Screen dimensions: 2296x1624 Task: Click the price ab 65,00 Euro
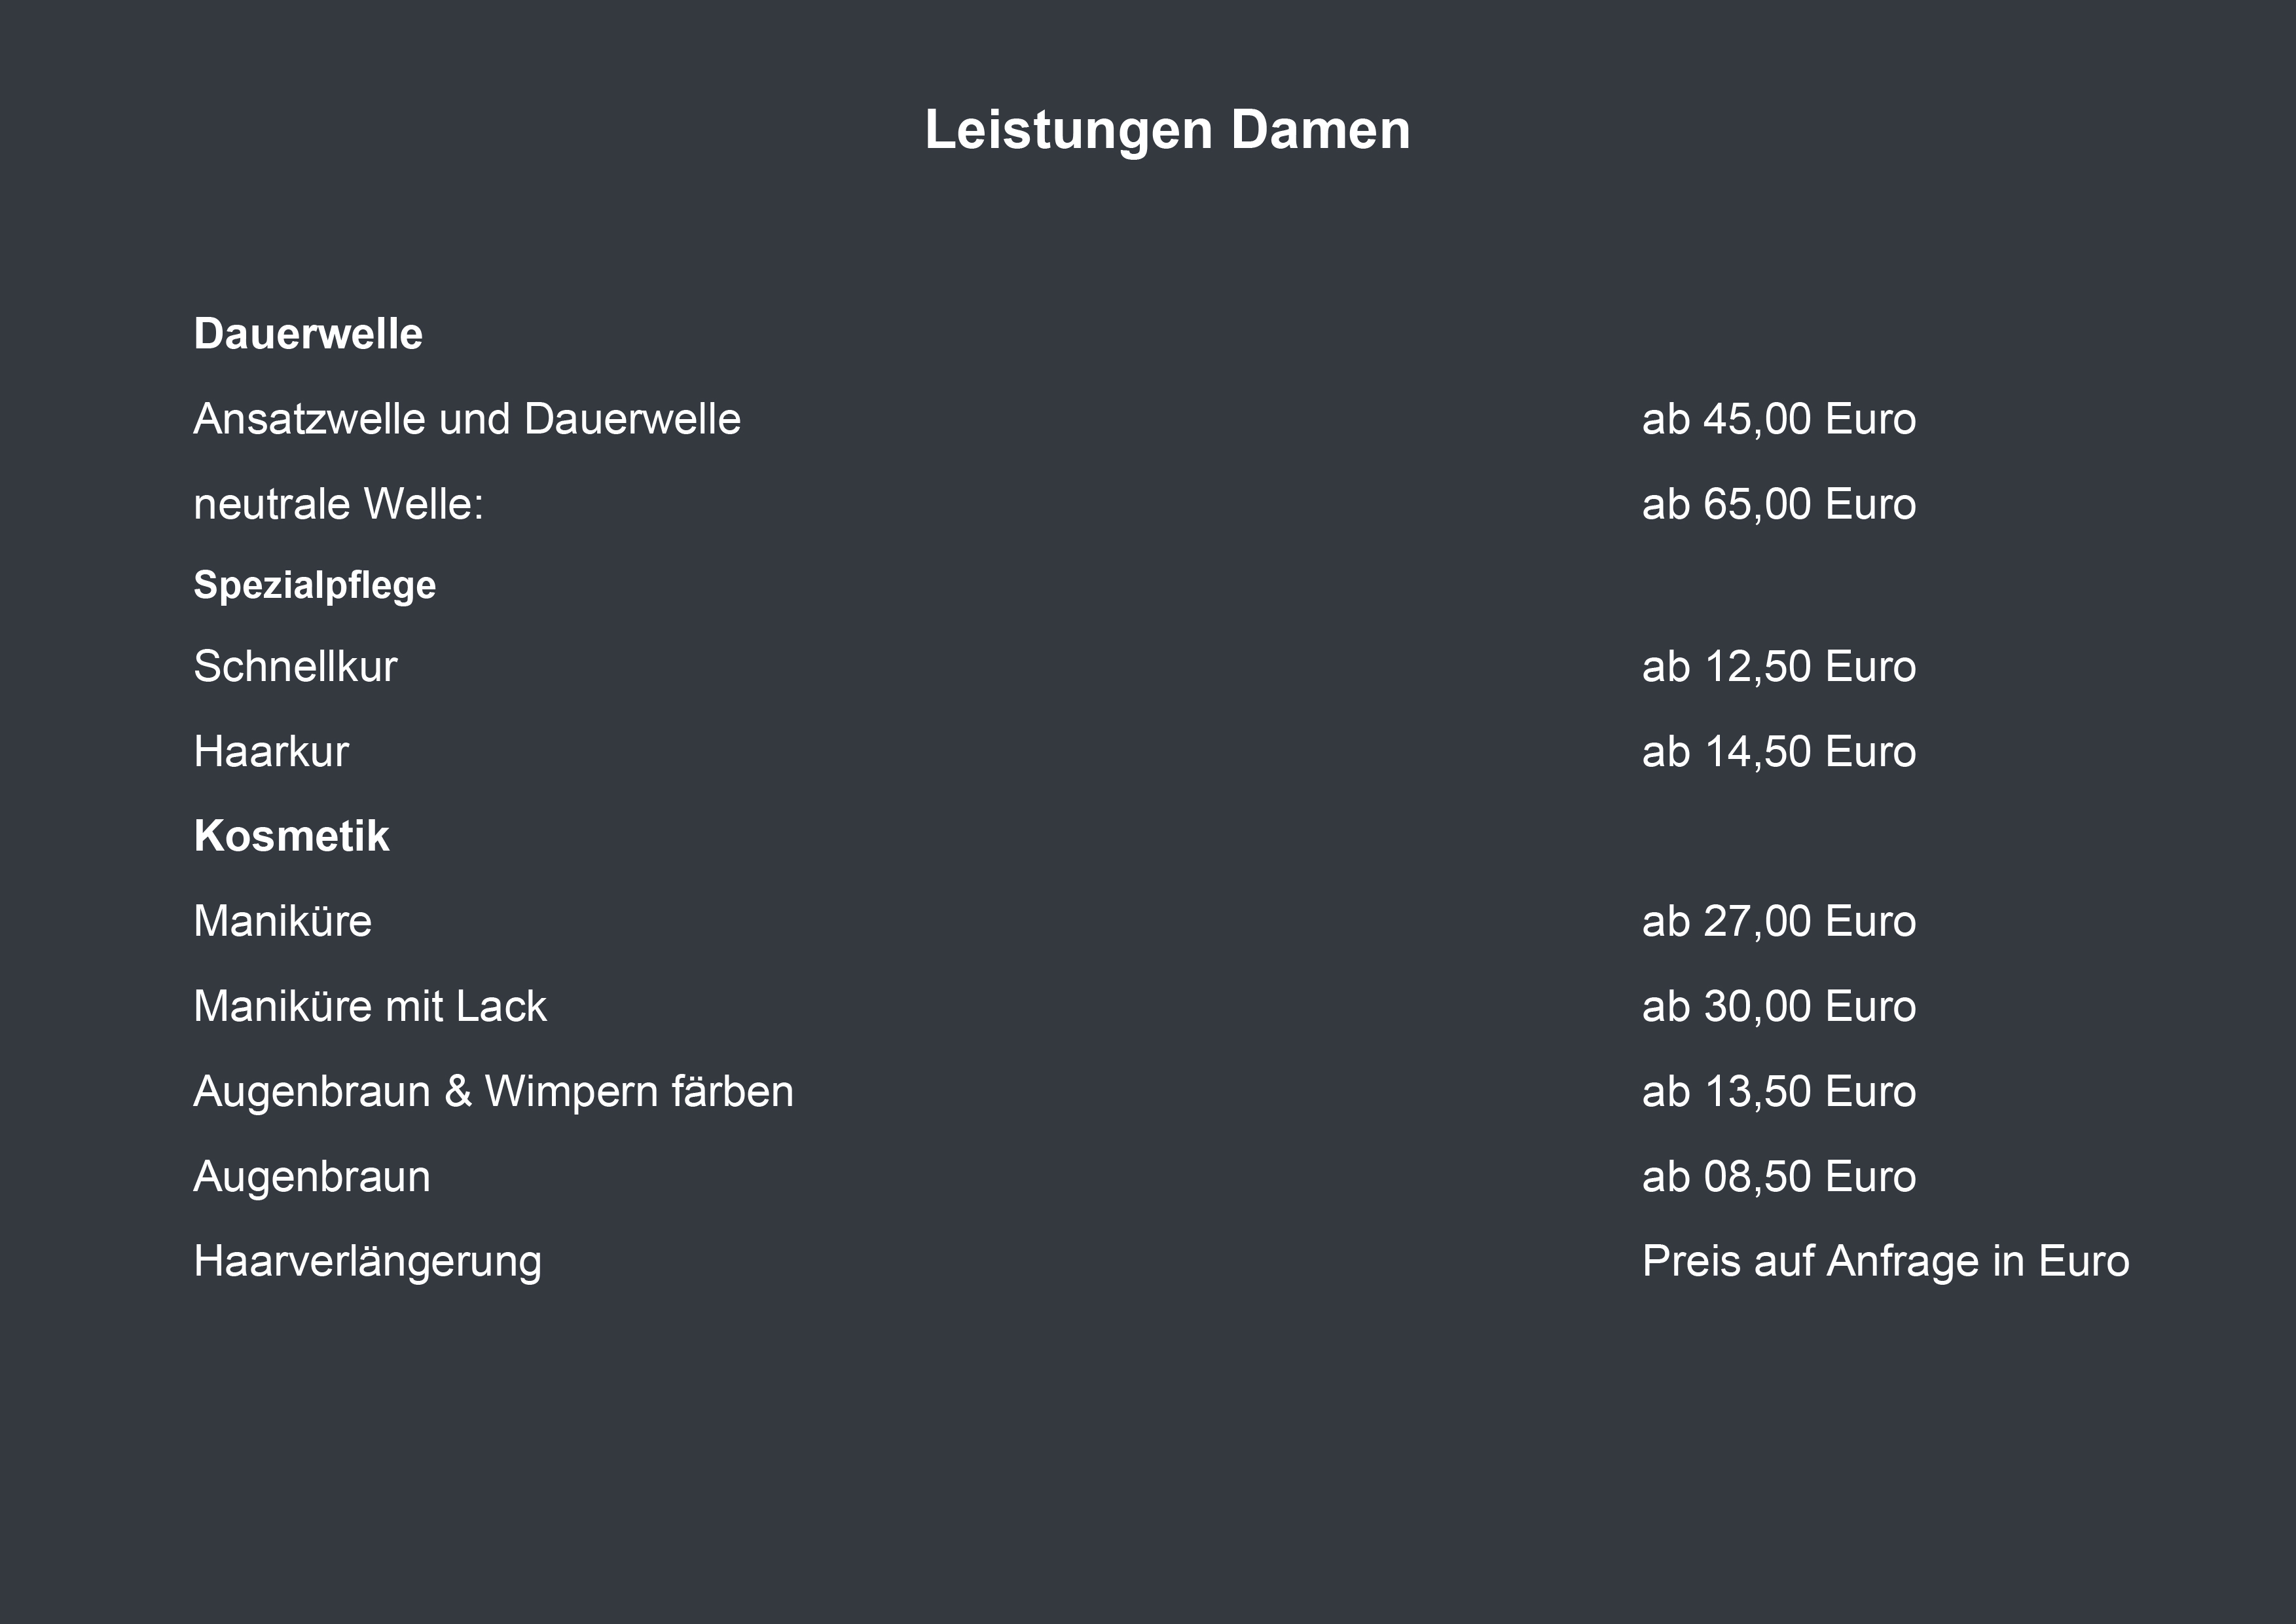click(x=1779, y=504)
